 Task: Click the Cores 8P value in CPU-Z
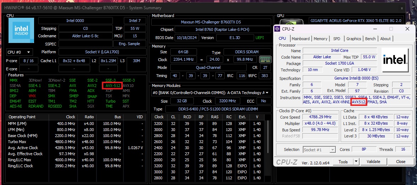click(363, 149)
